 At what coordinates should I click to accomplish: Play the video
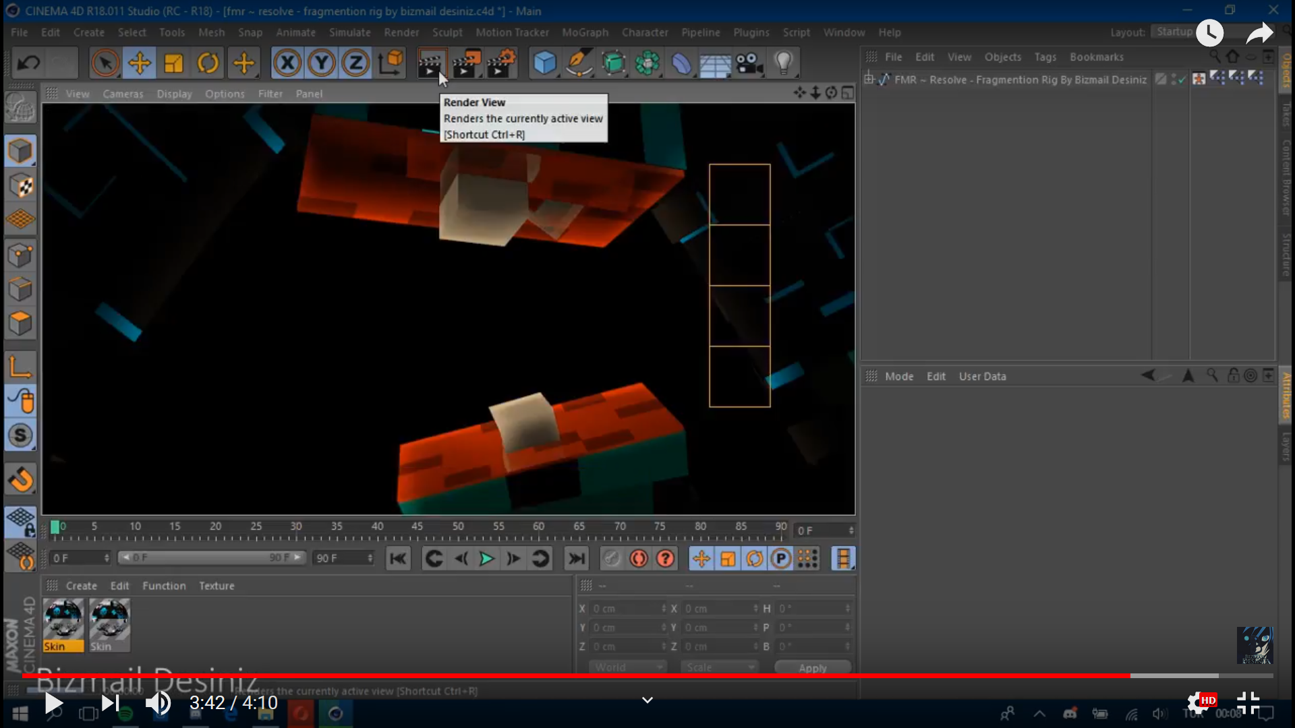(53, 703)
